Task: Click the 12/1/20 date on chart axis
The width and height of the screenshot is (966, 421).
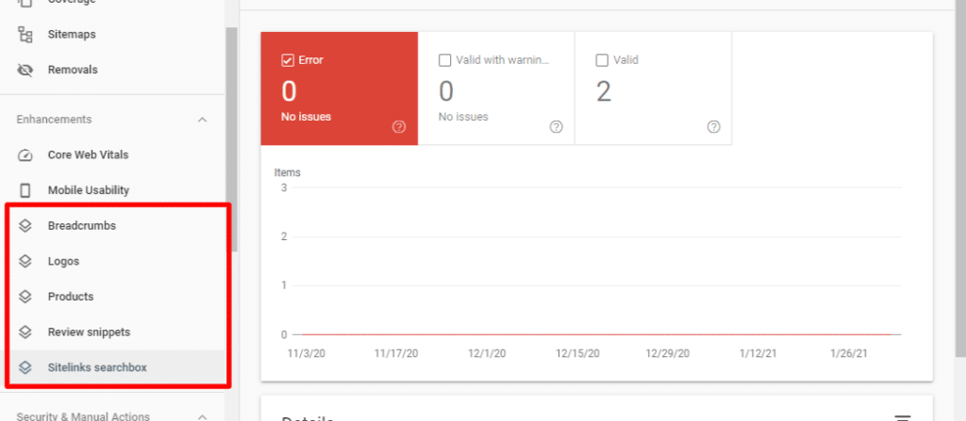Action: point(487,354)
